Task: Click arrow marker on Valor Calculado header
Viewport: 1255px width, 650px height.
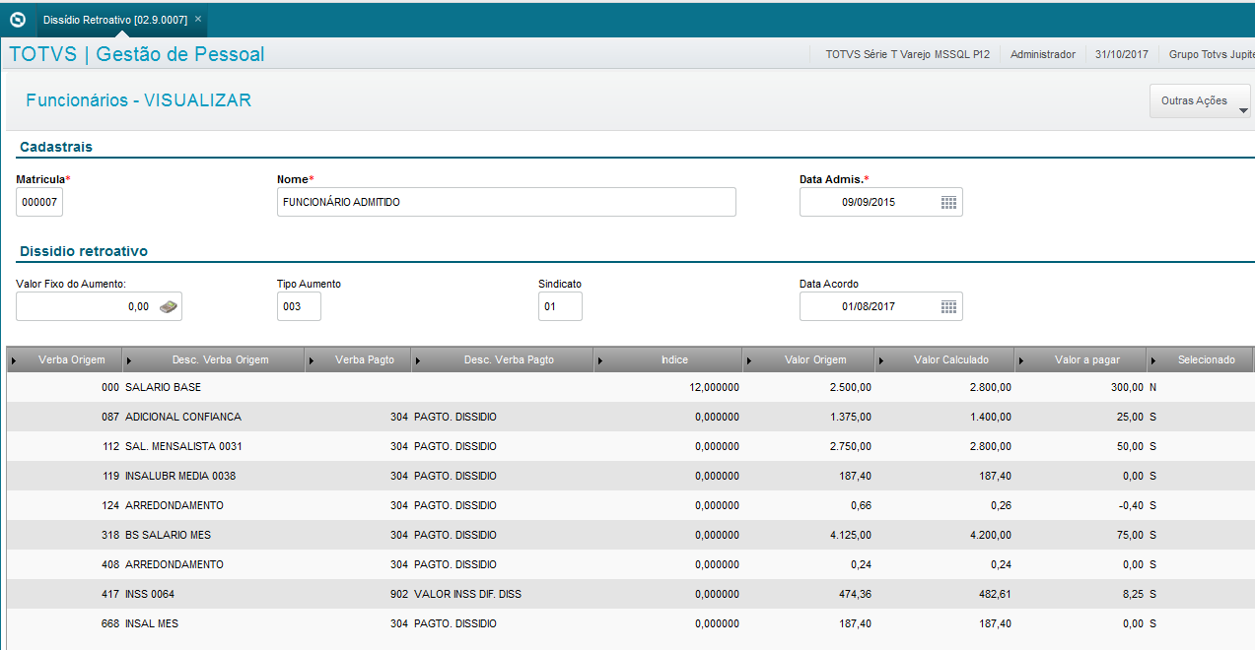Action: pos(882,360)
